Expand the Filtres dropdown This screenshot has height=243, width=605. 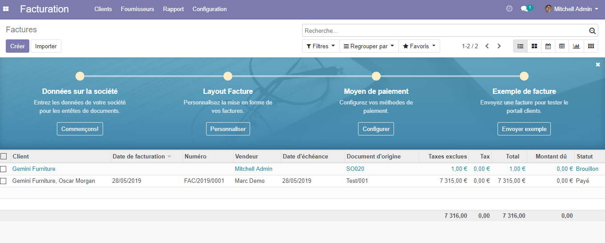pos(320,46)
